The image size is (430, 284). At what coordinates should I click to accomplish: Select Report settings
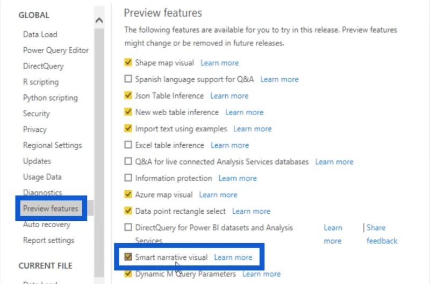48,240
